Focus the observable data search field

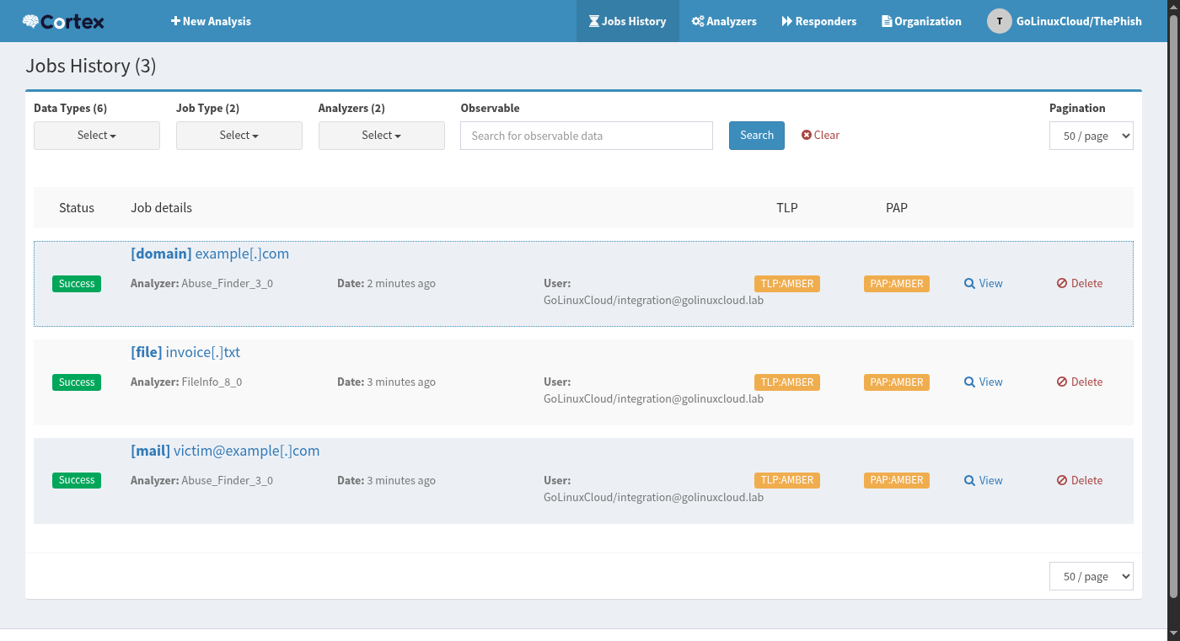tap(587, 136)
